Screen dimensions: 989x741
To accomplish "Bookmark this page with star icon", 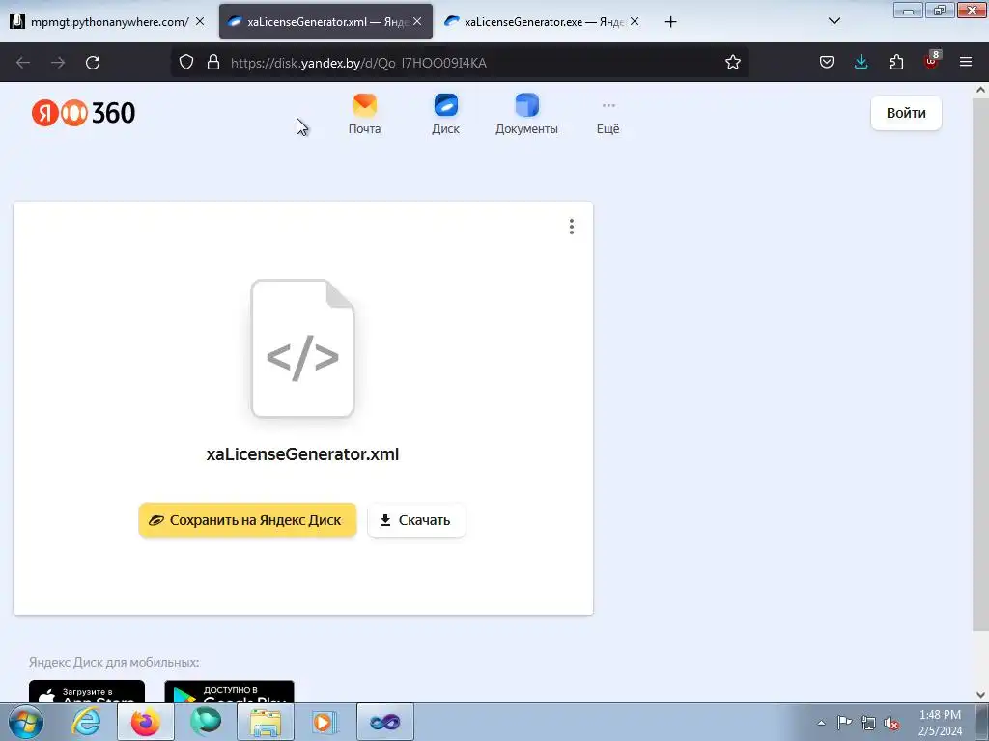I will coord(732,62).
